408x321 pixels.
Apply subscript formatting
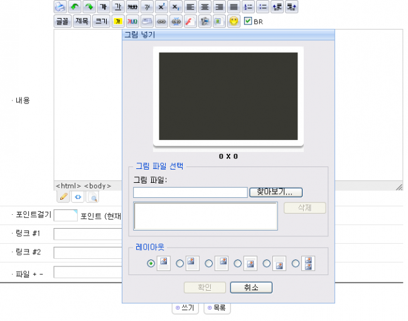176,7
